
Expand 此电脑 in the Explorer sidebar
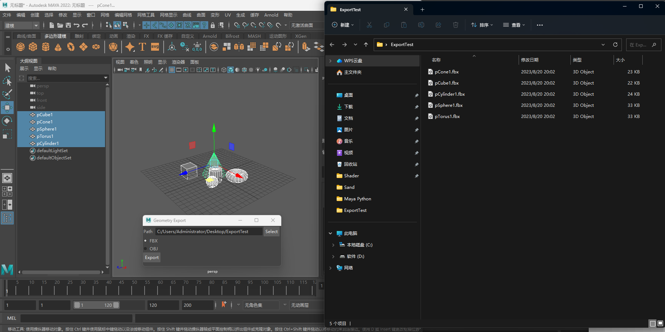click(331, 233)
